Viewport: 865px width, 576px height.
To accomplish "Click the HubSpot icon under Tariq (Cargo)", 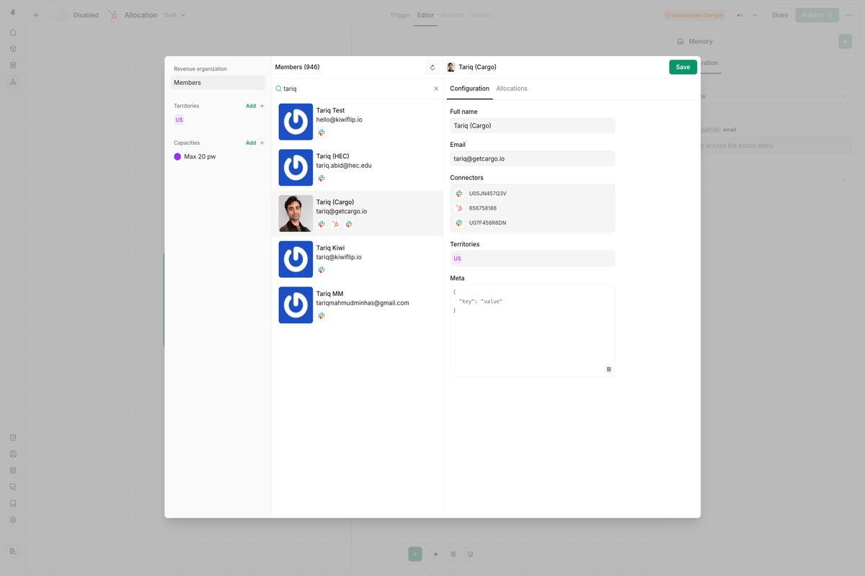I will [335, 224].
